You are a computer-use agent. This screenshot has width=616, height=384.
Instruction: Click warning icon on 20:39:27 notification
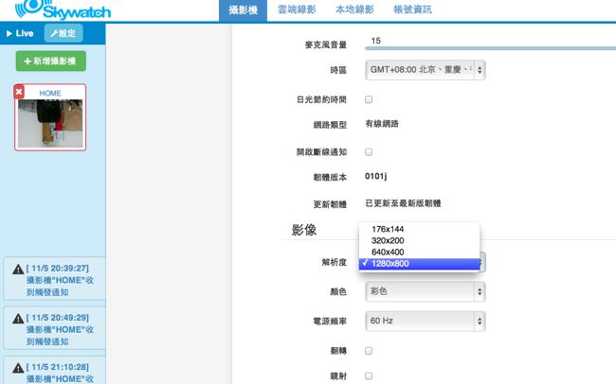[18, 269]
